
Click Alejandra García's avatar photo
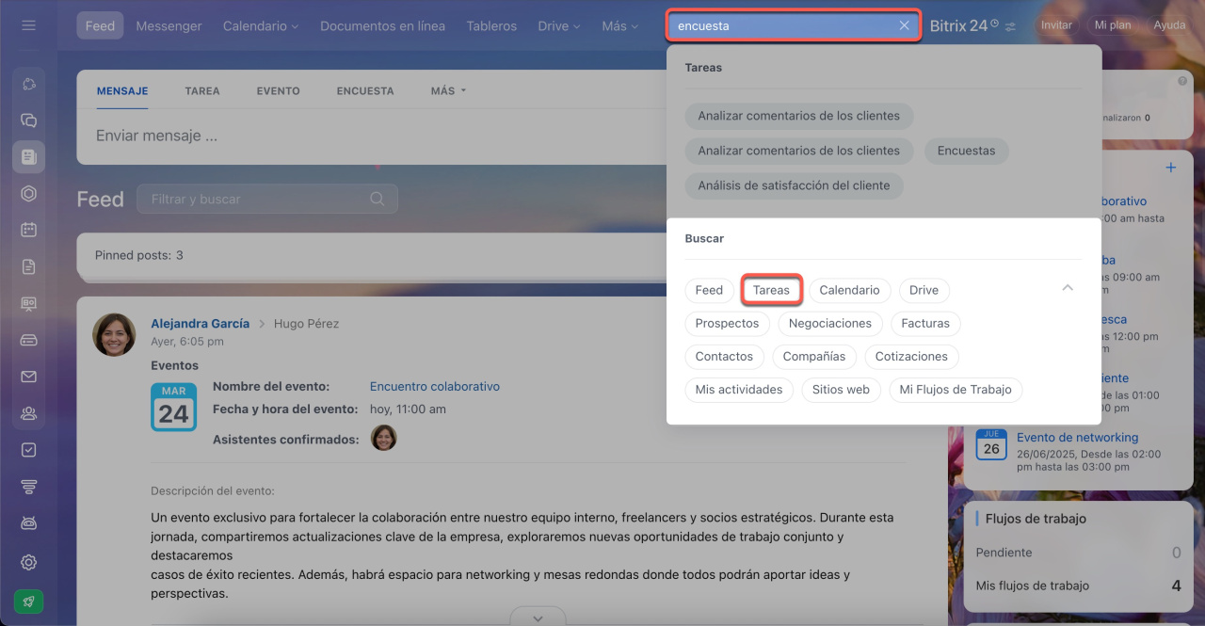tap(114, 334)
